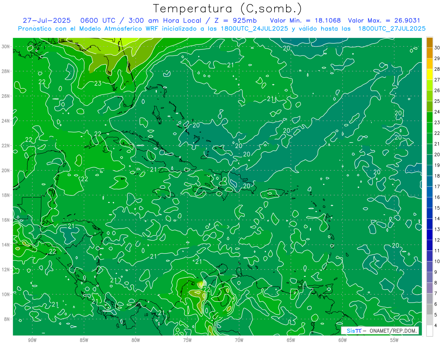
Task: Click 'Valor Min. = 18.1068' text
Action: pos(305,20)
